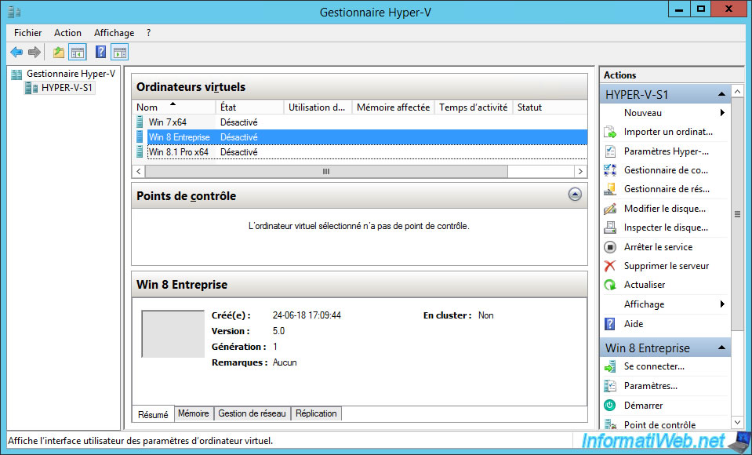752x455 pixels.
Task: Click Win 8 Entreprise row's Désactivé state
Action: click(x=239, y=137)
